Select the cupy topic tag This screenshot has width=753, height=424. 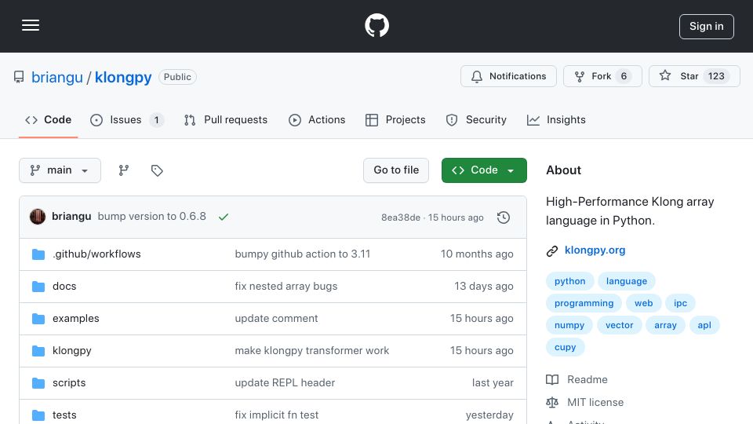click(x=566, y=348)
